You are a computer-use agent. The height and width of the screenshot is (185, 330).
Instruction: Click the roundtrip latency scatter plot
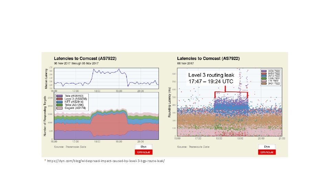pos(230,102)
